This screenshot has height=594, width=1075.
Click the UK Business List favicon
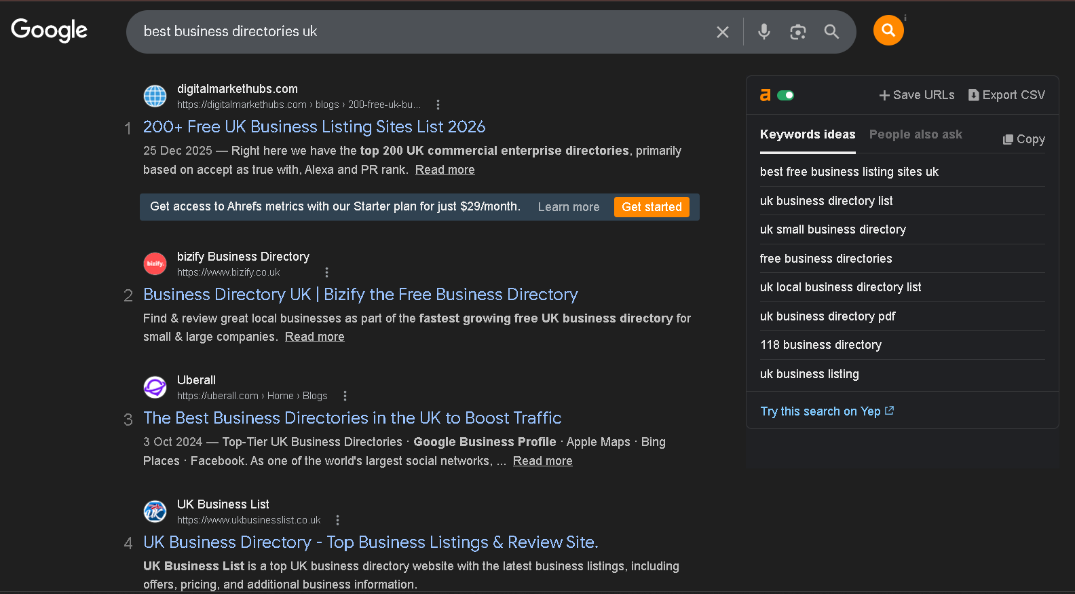pyautogui.click(x=155, y=511)
